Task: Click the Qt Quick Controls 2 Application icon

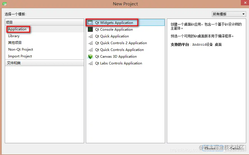Action: [x=90, y=43]
